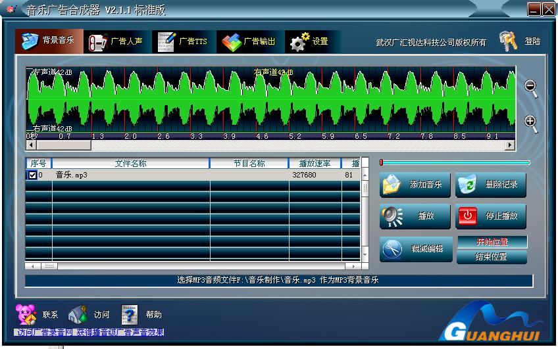This screenshot has width=558, height=349.
Task: Open the 广告TTS tab
Action: pos(182,41)
